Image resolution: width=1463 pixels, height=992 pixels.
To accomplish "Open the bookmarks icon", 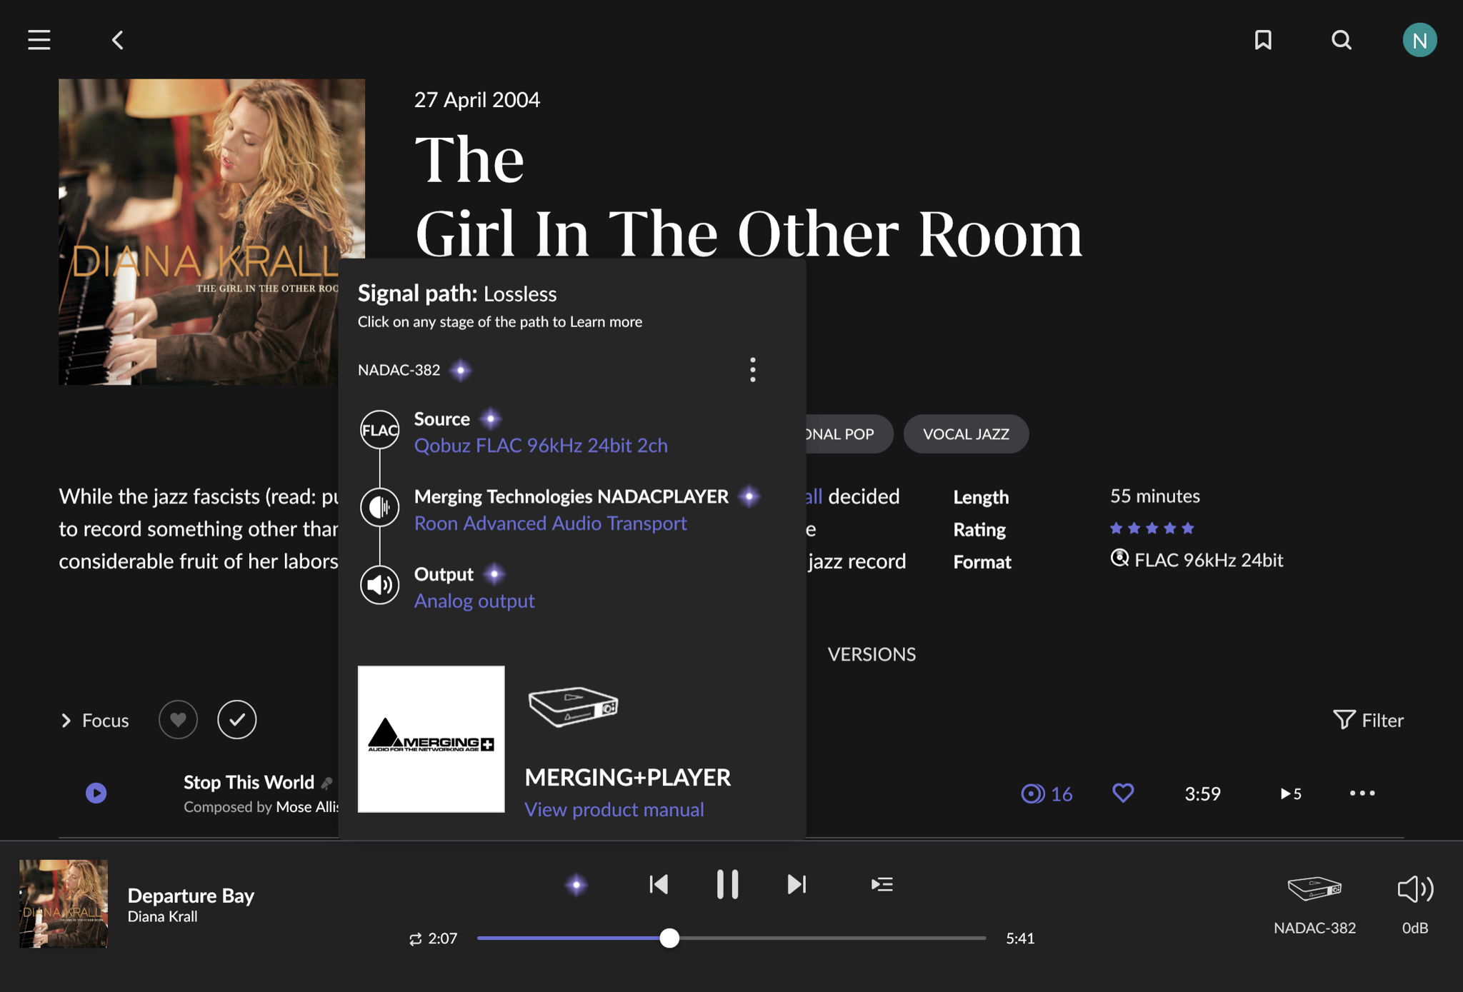I will [1263, 40].
